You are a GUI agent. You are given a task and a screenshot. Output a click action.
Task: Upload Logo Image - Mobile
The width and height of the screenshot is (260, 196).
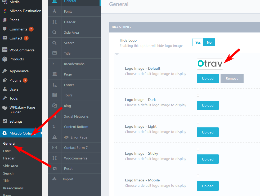click(x=208, y=186)
